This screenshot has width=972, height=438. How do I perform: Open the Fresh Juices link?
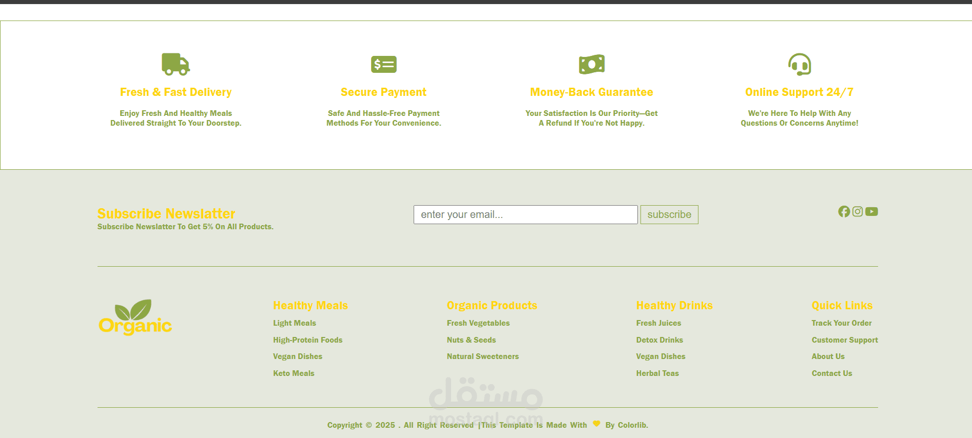(659, 323)
